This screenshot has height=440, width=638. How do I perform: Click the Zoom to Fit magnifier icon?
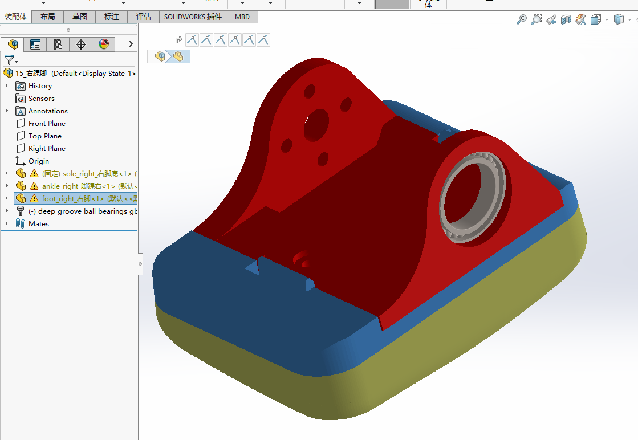521,19
